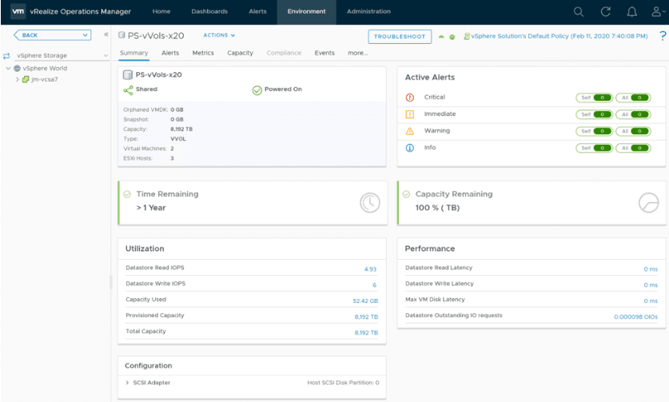This screenshot has height=402, width=669.
Task: Click the Capacity Remaining green check
Action: (x=406, y=194)
